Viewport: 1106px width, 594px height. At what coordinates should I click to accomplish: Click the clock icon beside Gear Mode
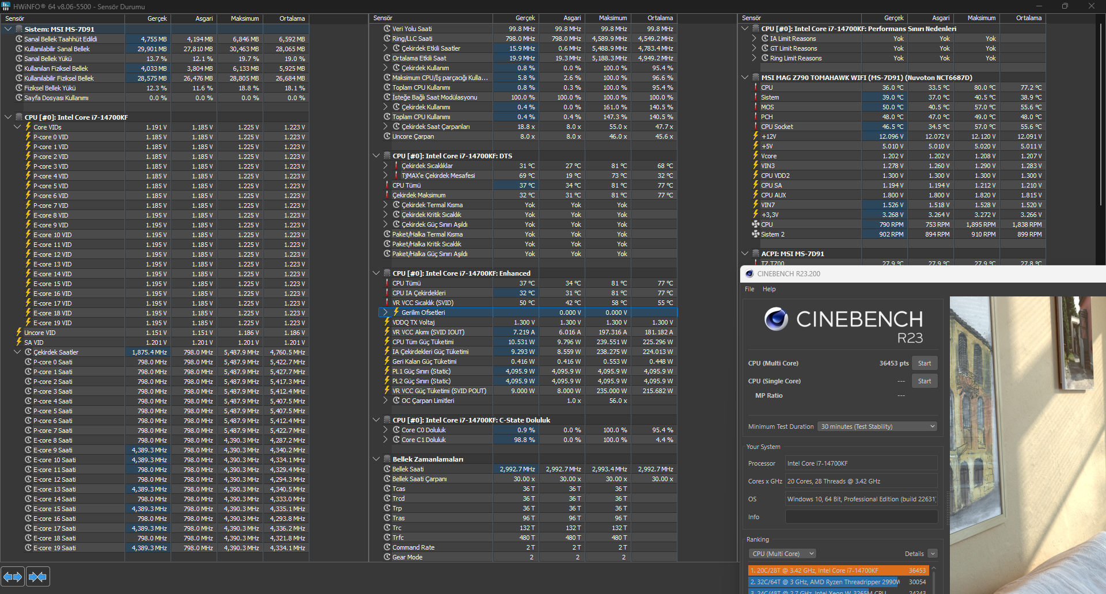(387, 557)
